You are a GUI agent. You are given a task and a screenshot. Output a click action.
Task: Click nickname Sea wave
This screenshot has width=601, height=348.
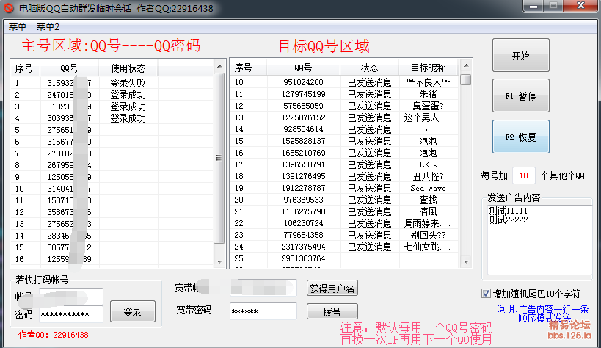pyautogui.click(x=428, y=188)
